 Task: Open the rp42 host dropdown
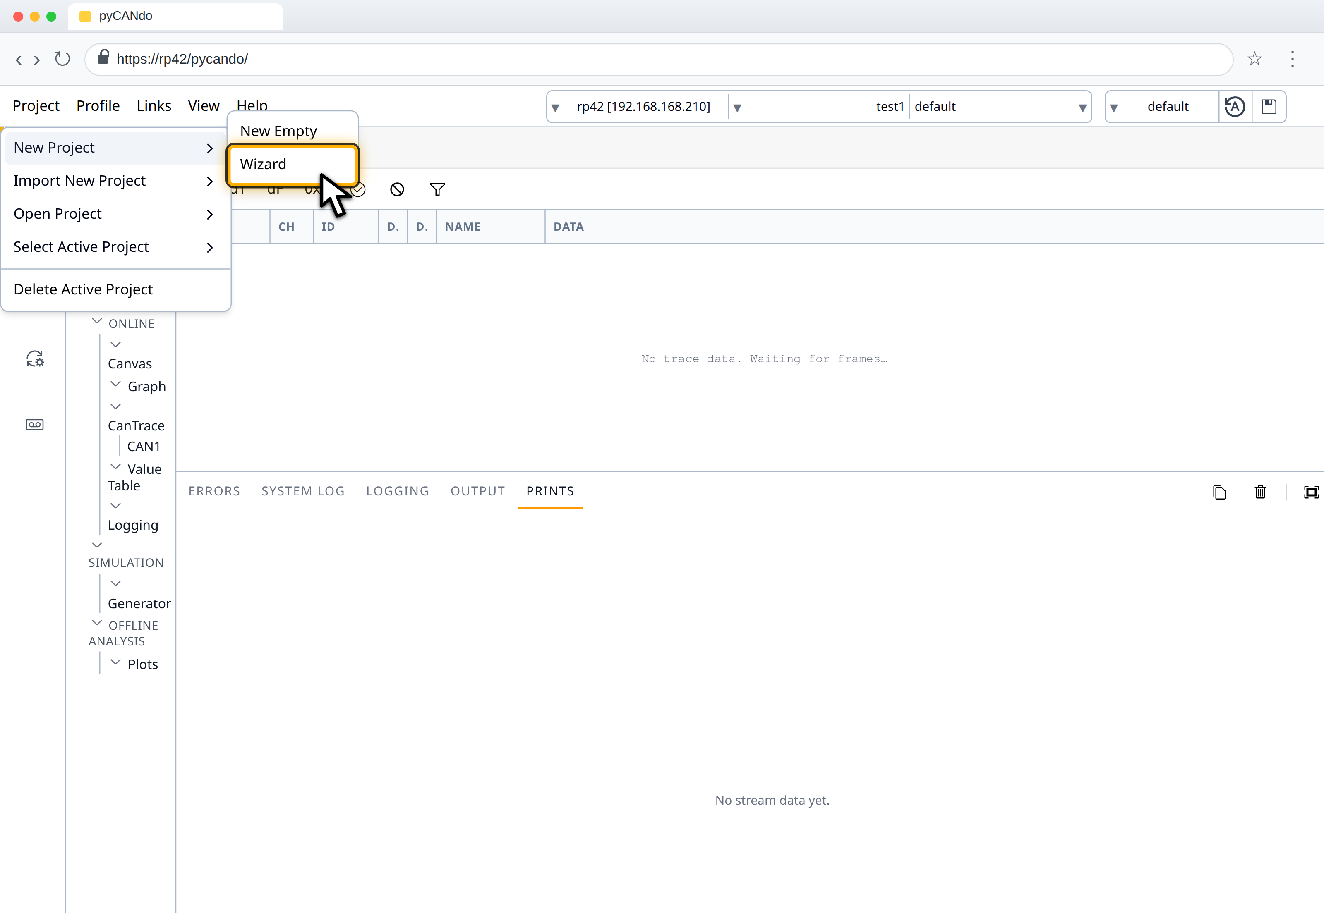tap(638, 106)
